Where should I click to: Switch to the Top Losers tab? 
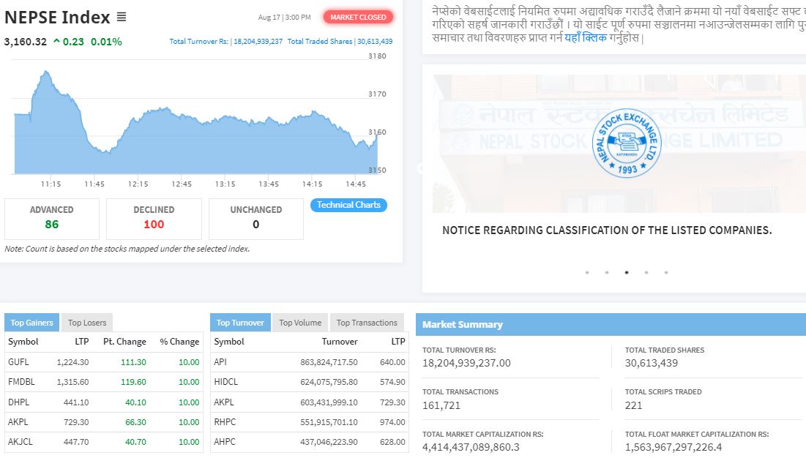[87, 323]
